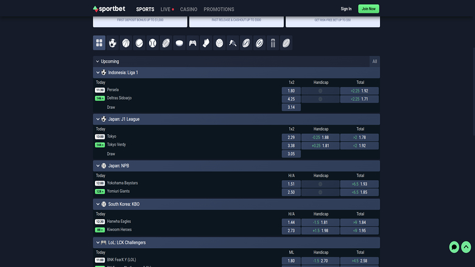Pick over 9 total at 1.84
This screenshot has width=475, height=267.
(359, 222)
